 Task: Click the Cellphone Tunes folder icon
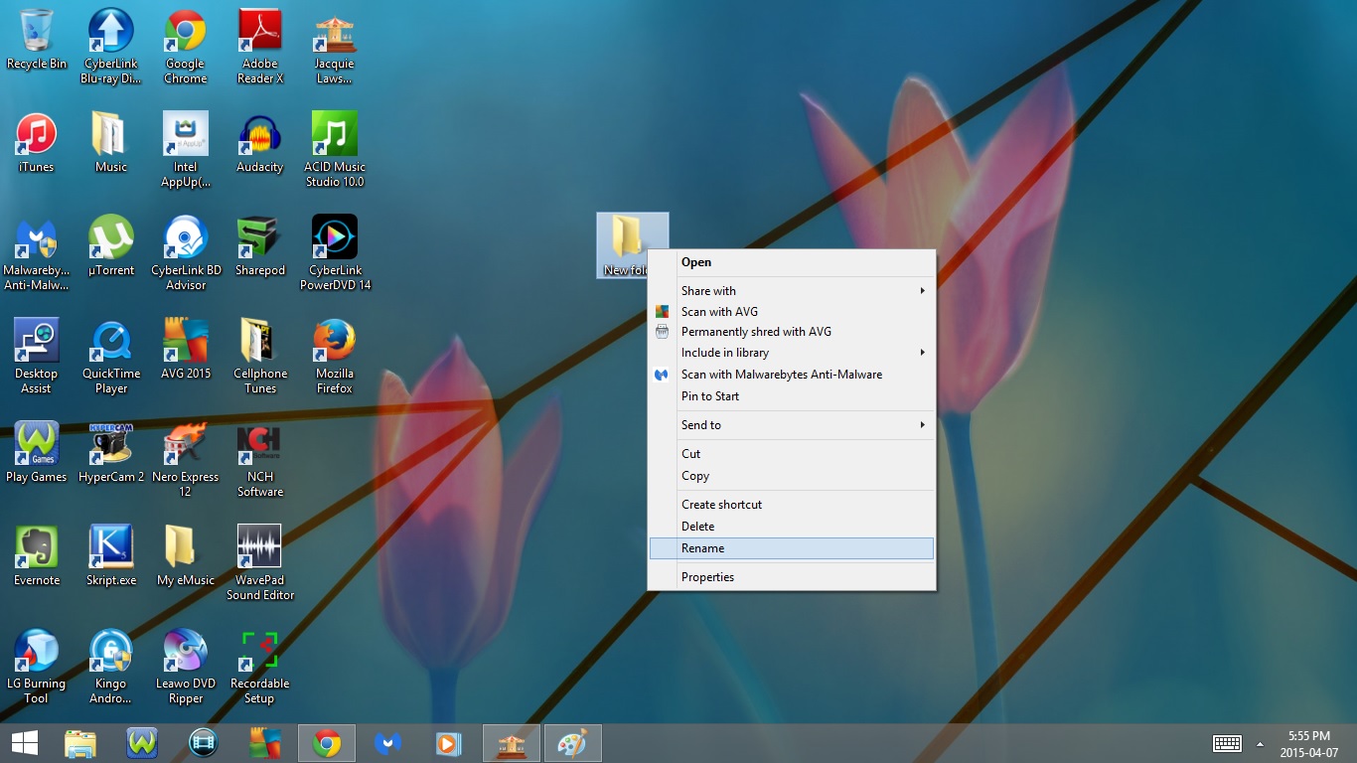point(260,357)
